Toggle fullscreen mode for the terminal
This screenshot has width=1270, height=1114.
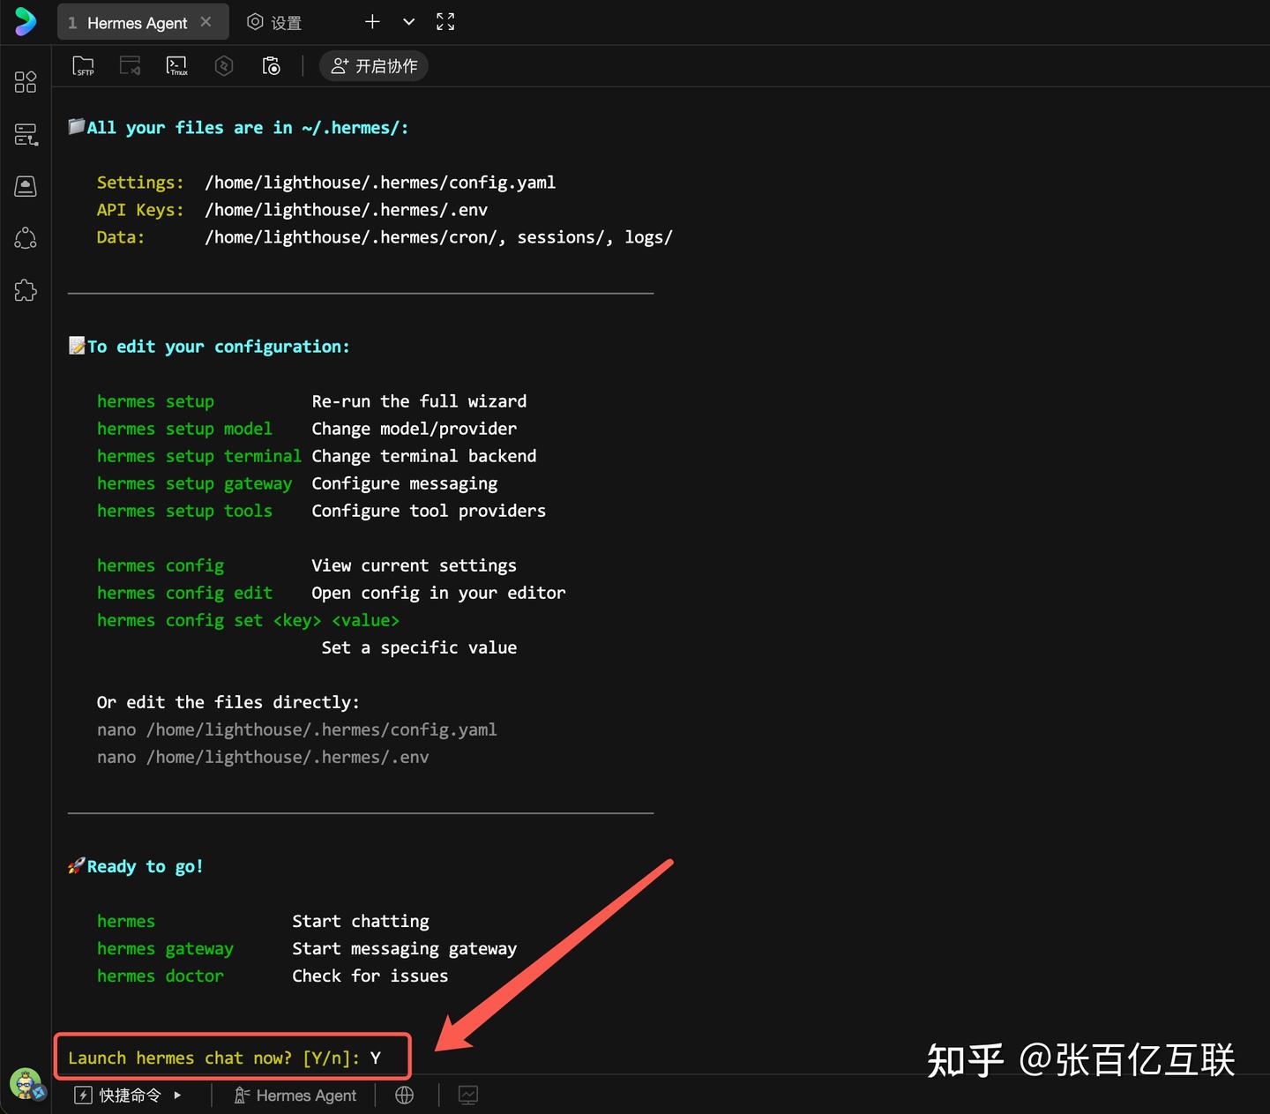point(445,22)
